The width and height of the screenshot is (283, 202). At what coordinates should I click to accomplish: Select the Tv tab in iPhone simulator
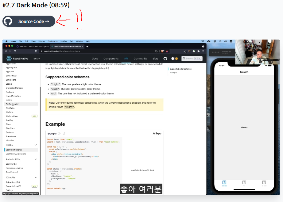(244, 183)
